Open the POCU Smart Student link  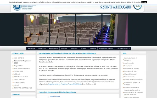[x=21, y=77]
